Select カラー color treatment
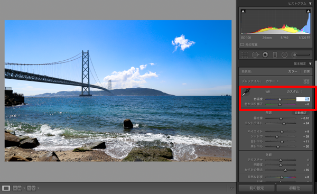This screenshot has width=317, height=194. [293, 71]
